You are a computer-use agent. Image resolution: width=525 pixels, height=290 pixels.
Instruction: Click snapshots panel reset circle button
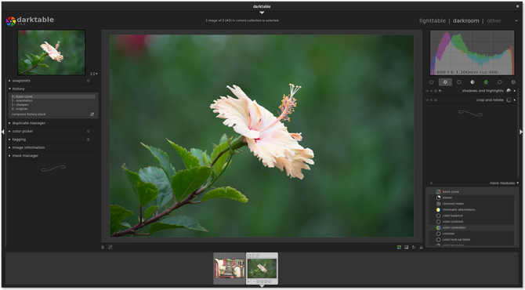89,81
